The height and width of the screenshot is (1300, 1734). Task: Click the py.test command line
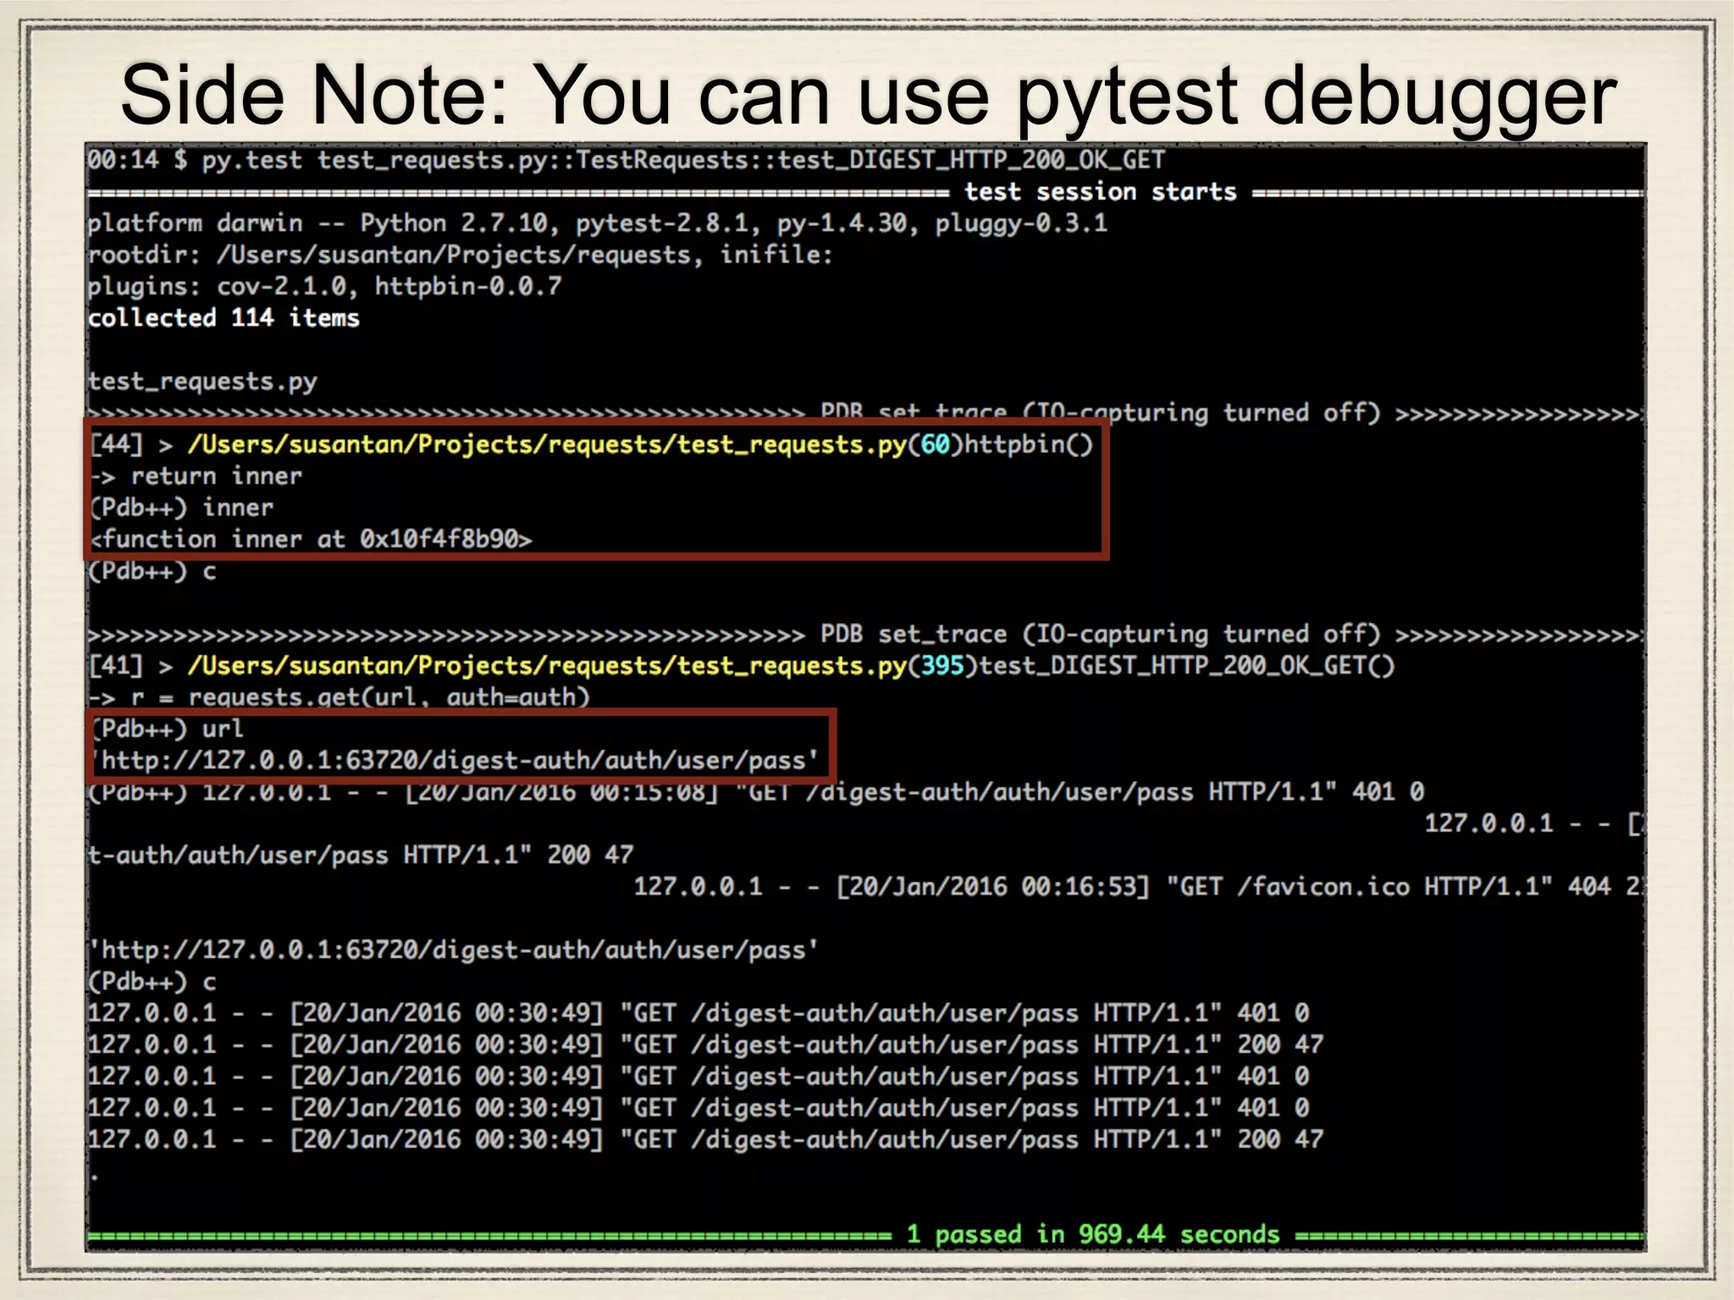[627, 160]
